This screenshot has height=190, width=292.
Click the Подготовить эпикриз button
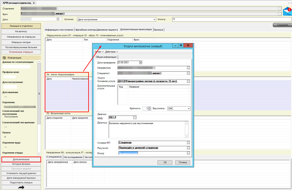[x=21, y=183]
